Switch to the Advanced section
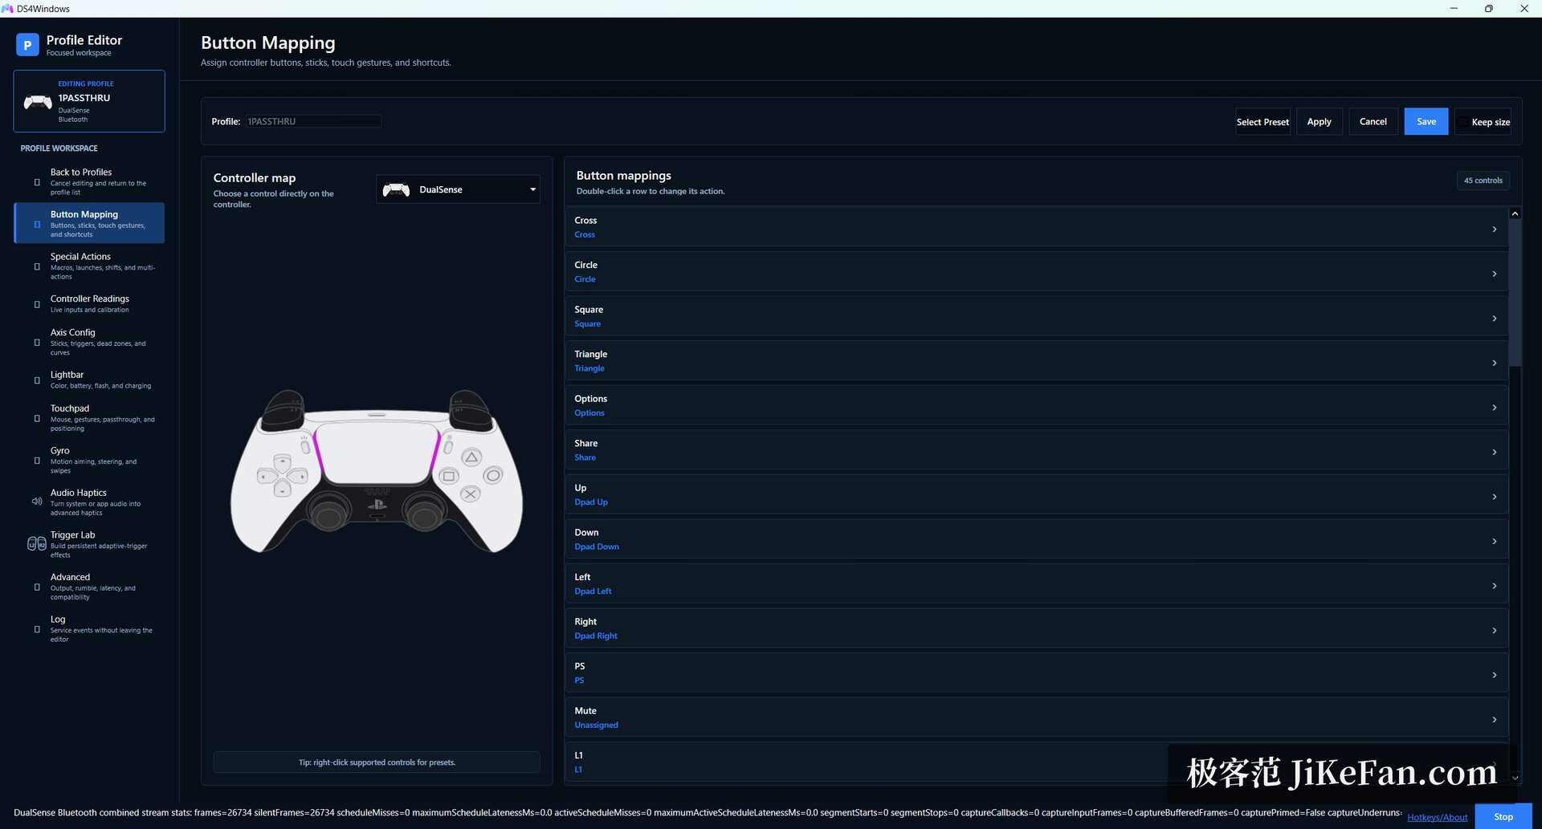1542x829 pixels. pos(89,587)
